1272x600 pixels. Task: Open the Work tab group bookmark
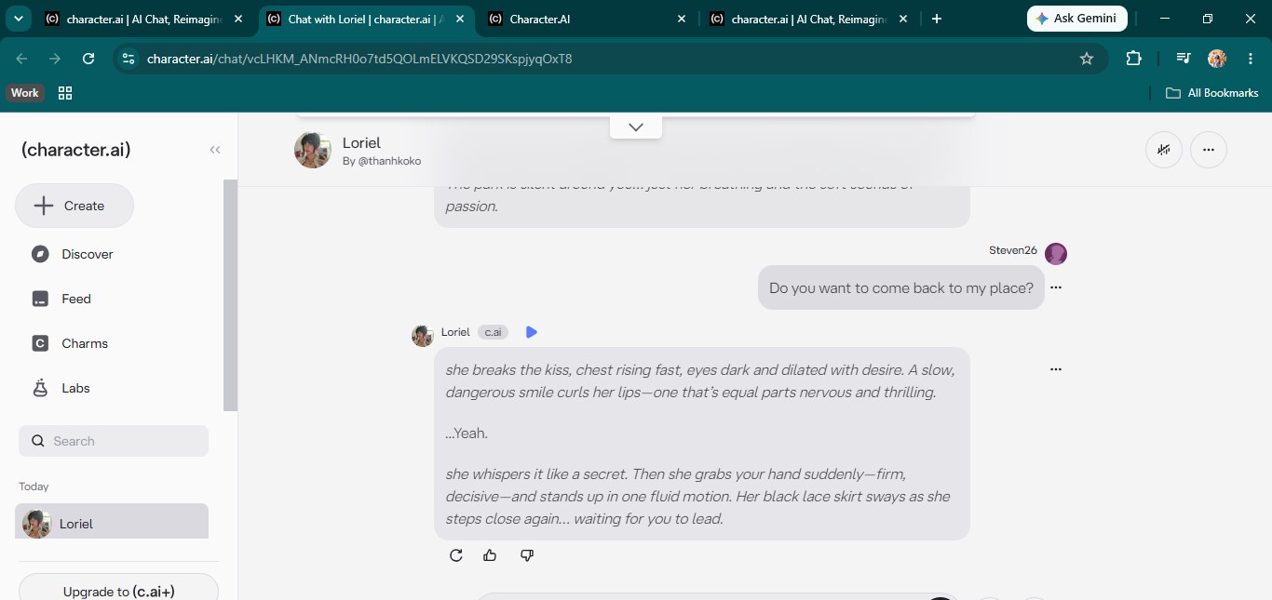tap(25, 92)
